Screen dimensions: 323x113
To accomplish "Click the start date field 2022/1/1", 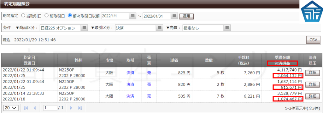I will click(x=115, y=16).
